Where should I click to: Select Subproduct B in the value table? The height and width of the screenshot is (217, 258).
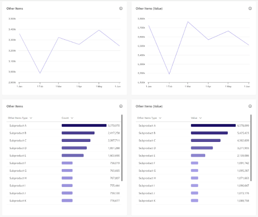click(x=147, y=133)
